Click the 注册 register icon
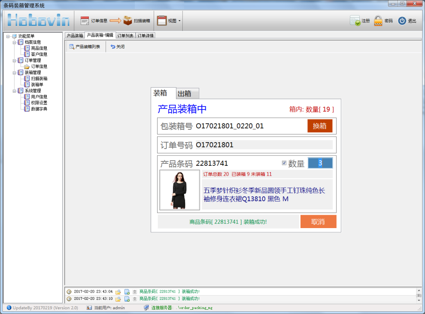The image size is (425, 314). (x=355, y=21)
